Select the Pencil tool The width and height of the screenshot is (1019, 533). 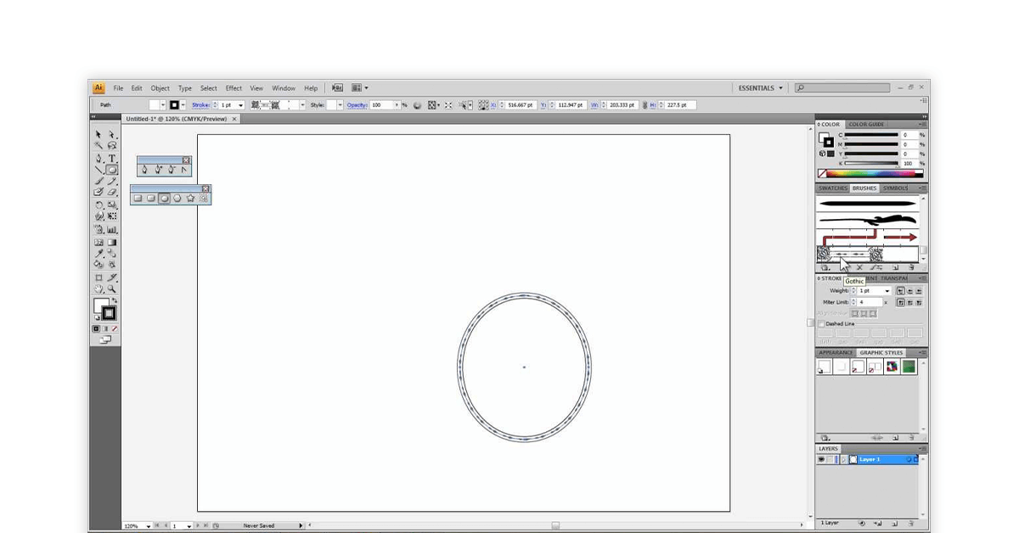point(111,181)
